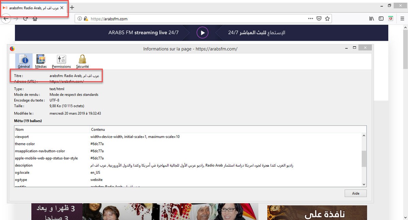Click the meta list scrollbar thumb
The height and width of the screenshot is (220, 408).
tap(364, 158)
